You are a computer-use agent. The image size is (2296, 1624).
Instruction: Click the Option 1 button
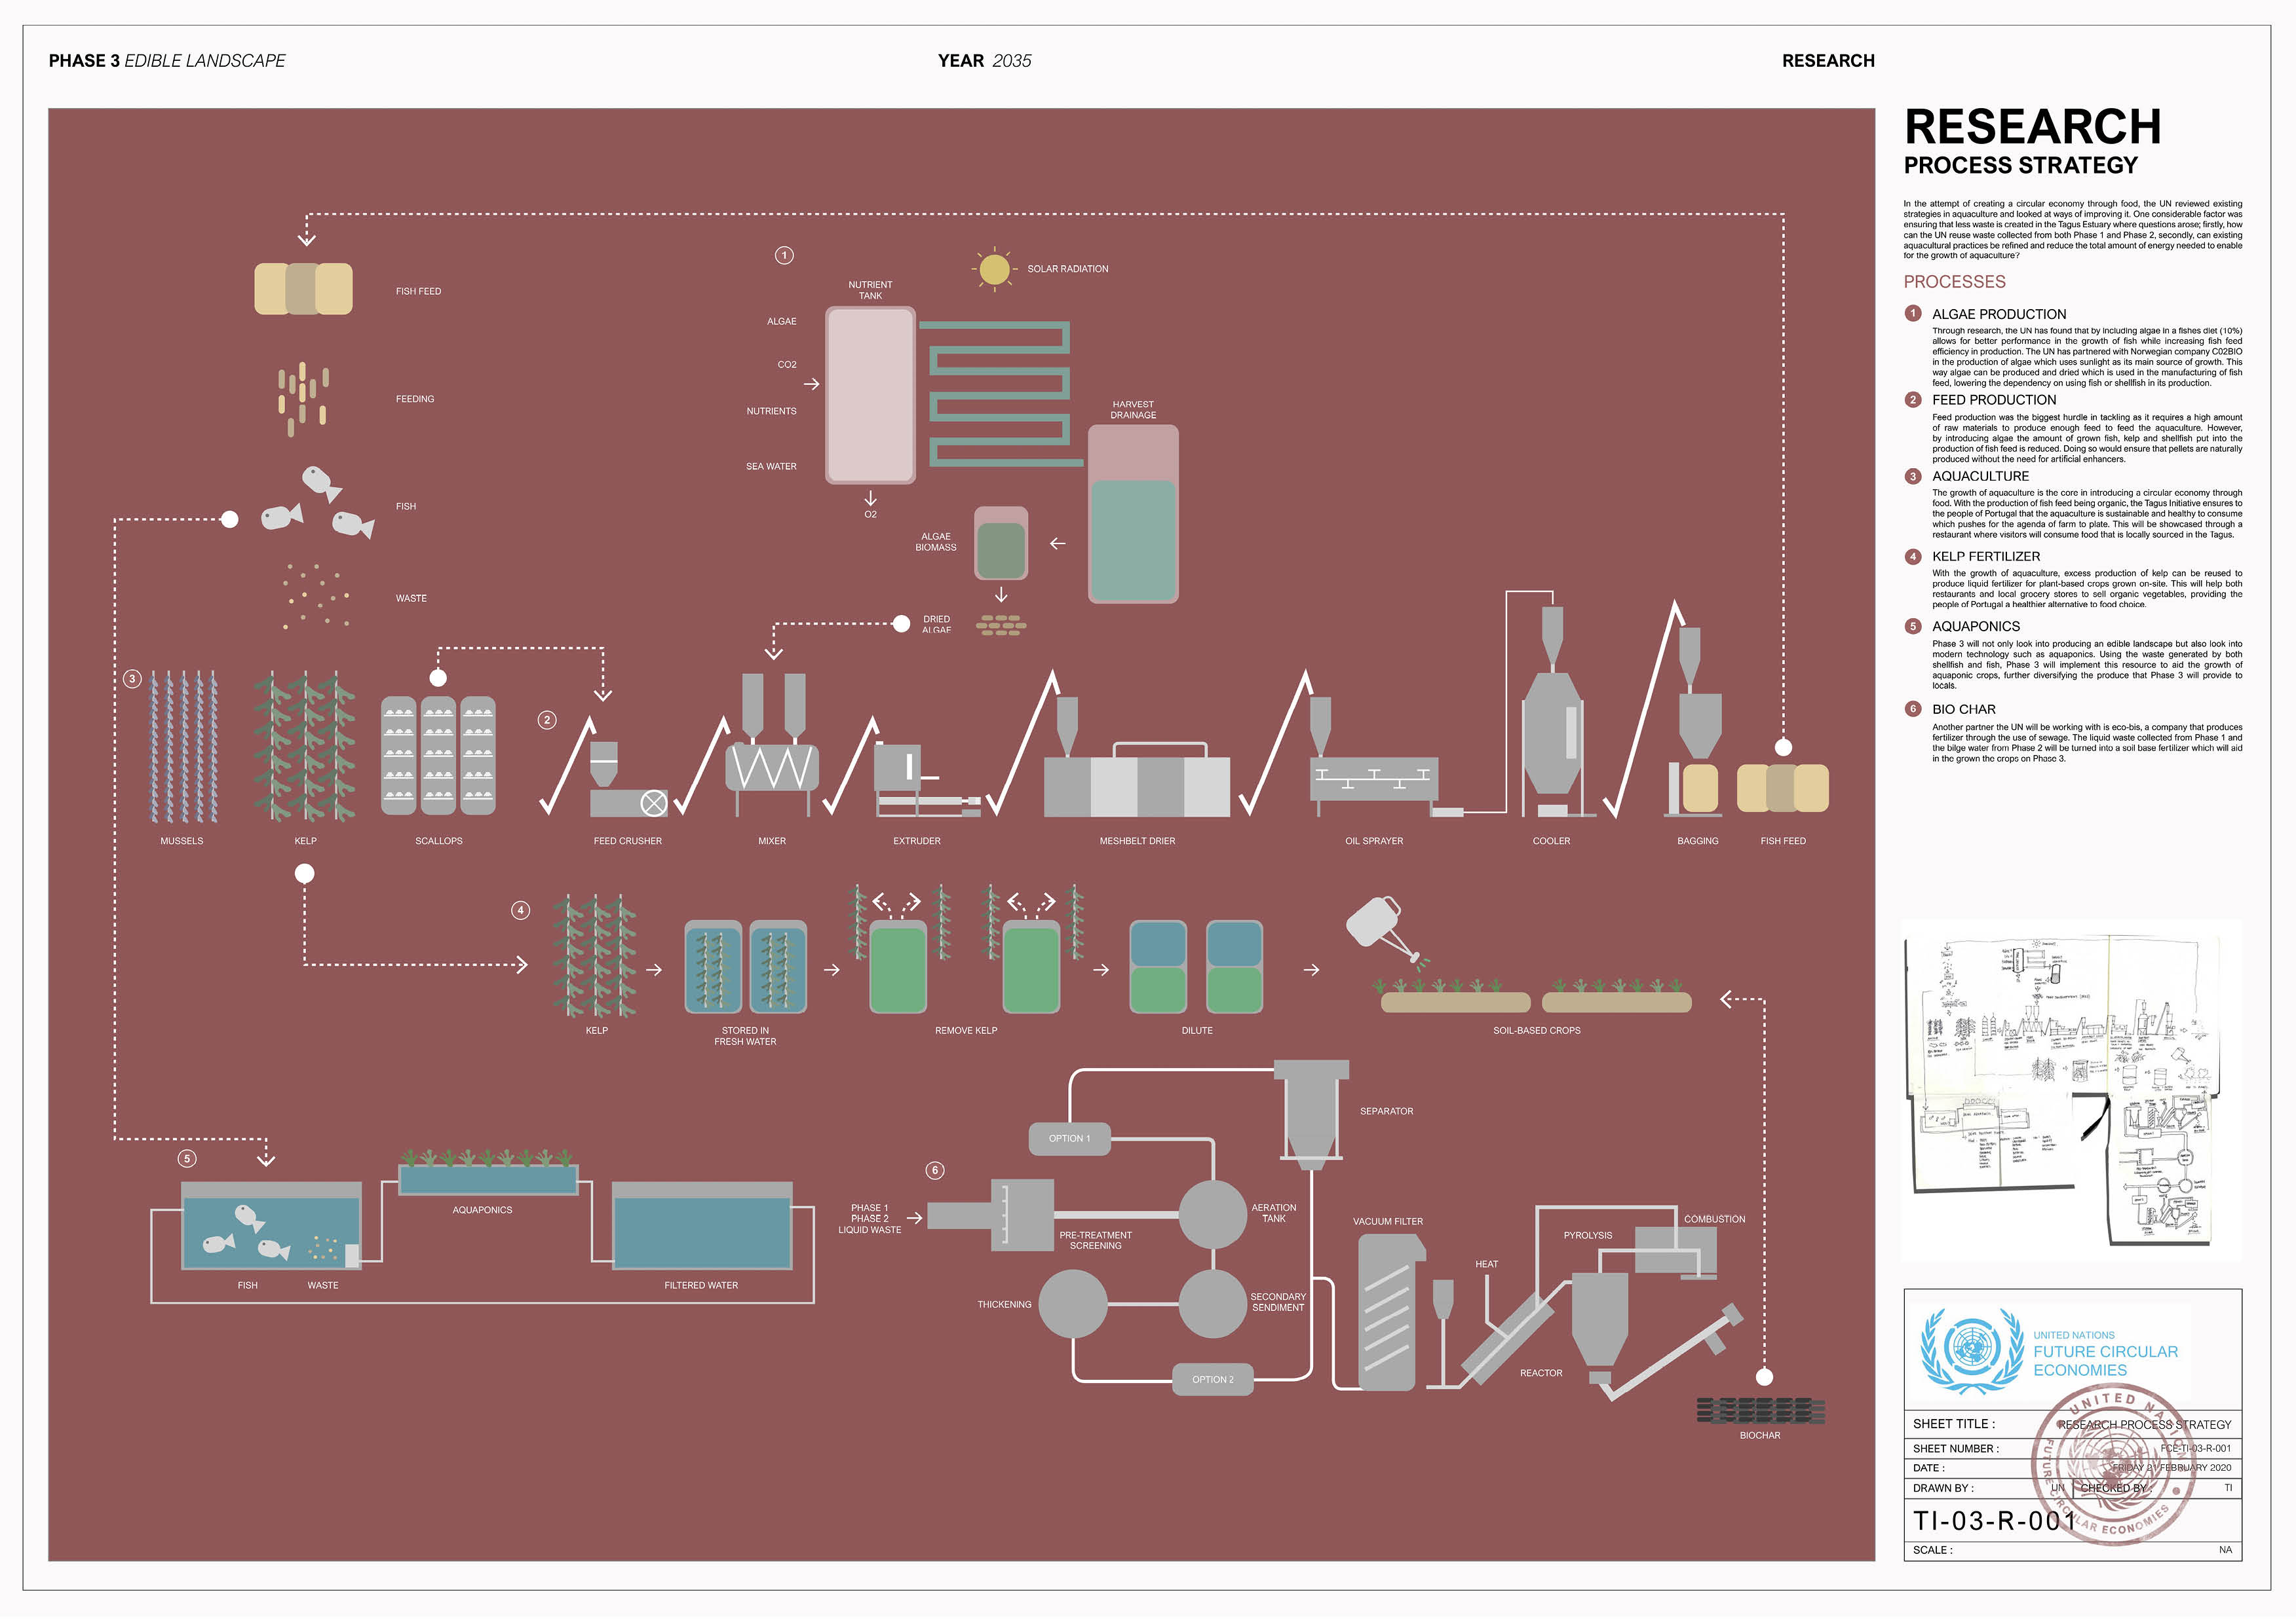(x=1069, y=1139)
